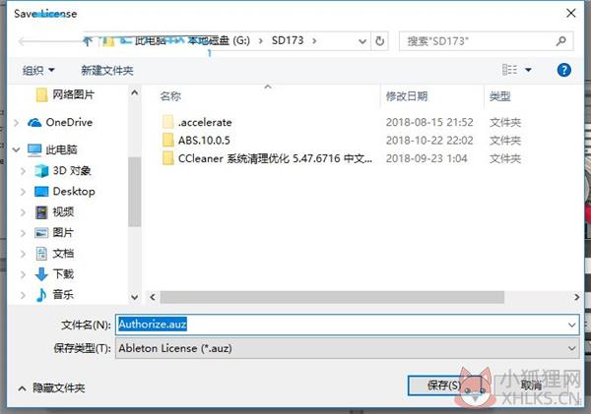The width and height of the screenshot is (591, 414).
Task: Open address bar history dropdown arrow
Action: [362, 41]
